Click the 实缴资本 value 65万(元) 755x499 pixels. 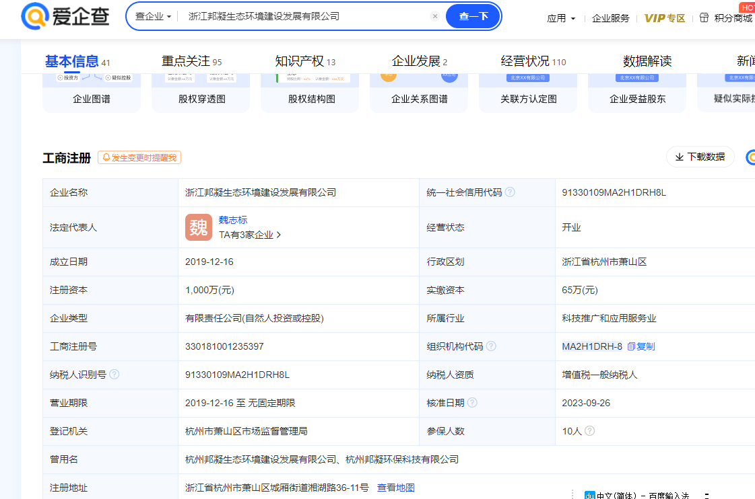(580, 291)
